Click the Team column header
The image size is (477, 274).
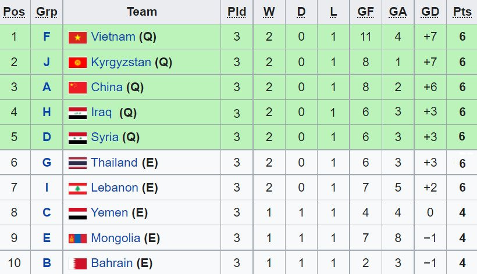(142, 12)
